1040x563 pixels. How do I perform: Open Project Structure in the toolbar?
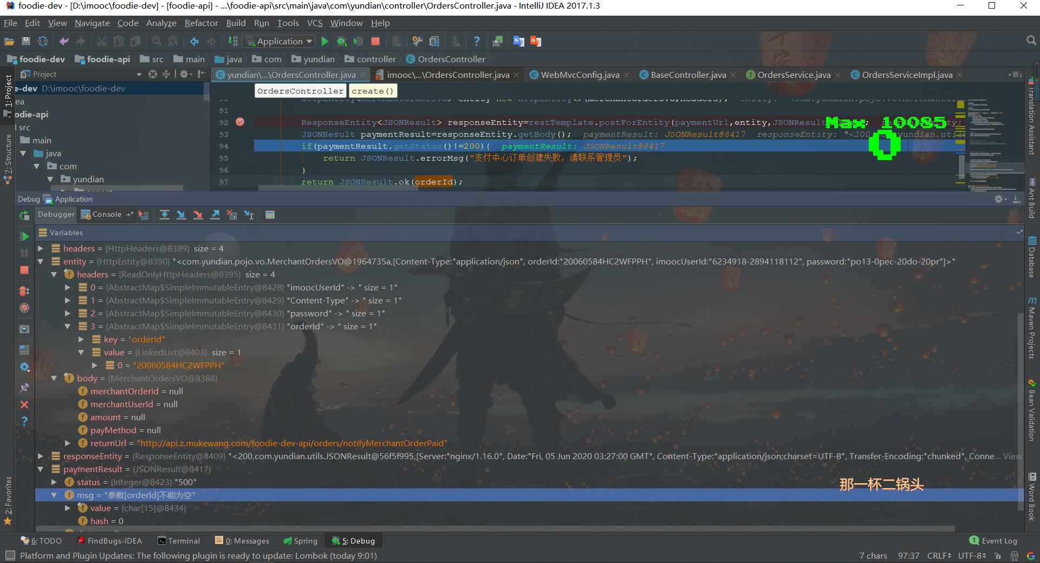[434, 41]
